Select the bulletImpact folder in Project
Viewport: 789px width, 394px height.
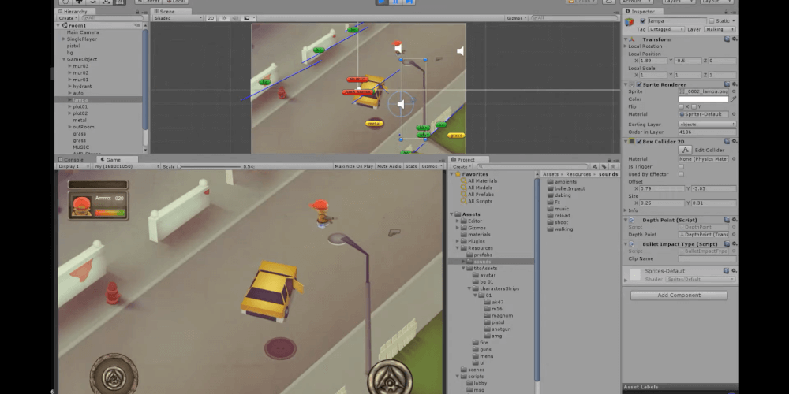(570, 188)
